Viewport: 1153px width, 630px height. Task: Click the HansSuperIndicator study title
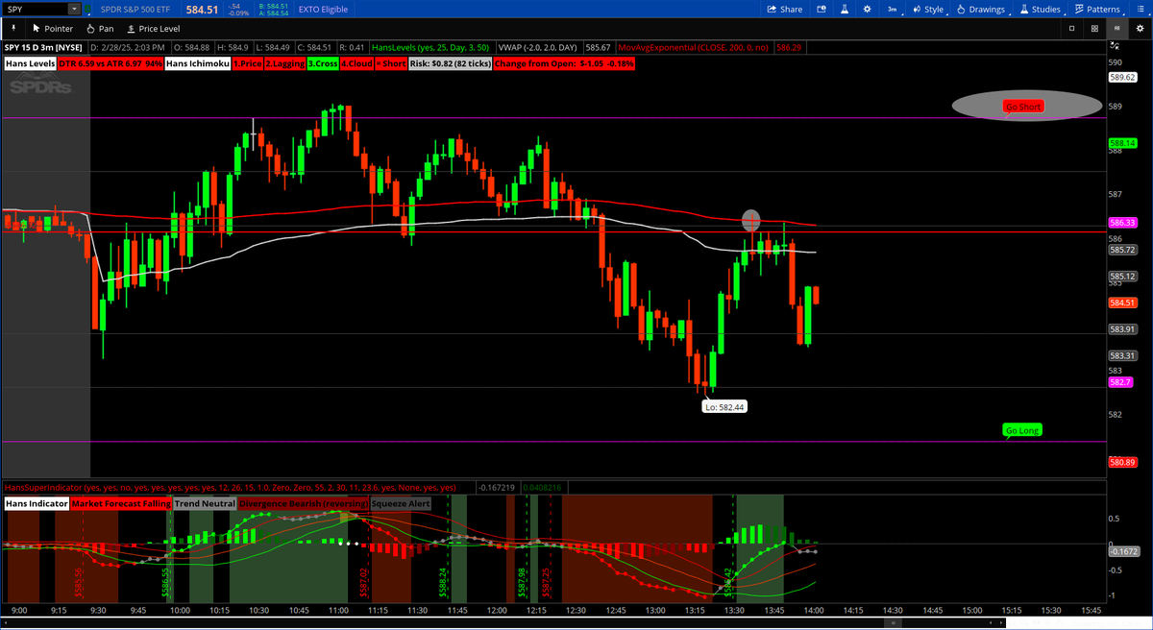click(x=231, y=487)
